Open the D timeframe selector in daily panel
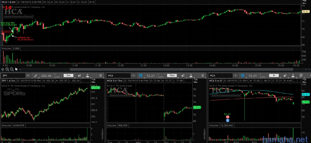This screenshot has height=143, width=311. coord(274,76)
